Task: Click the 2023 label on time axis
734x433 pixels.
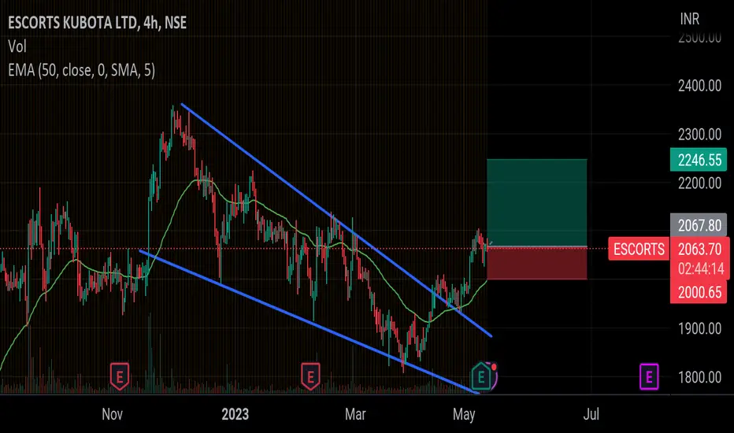Action: tap(235, 414)
